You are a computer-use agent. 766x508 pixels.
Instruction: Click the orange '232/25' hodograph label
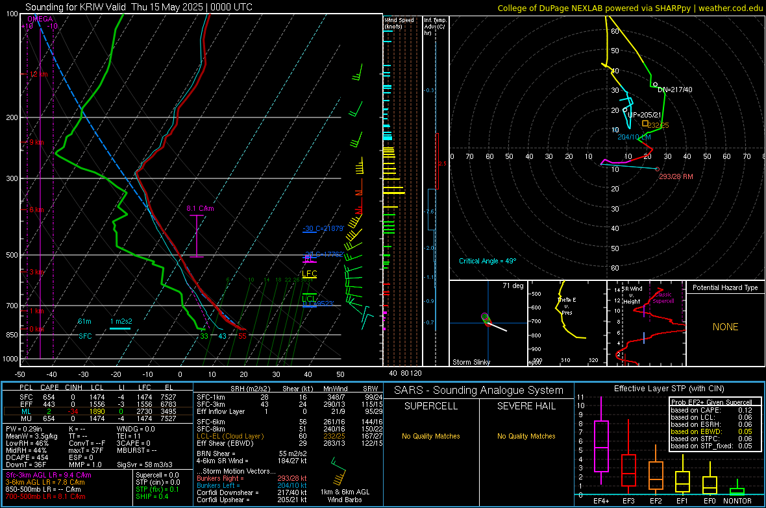coord(658,125)
